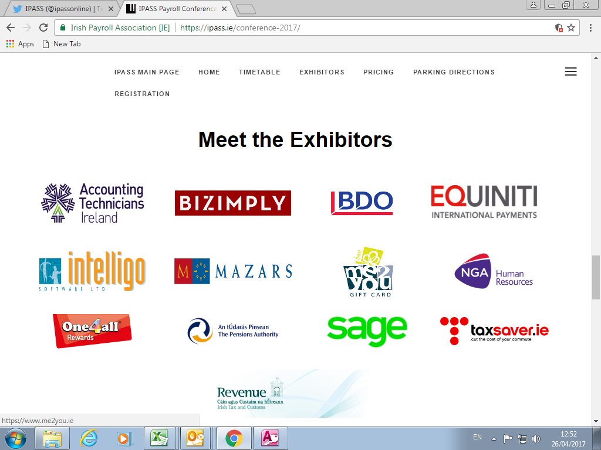Bookmark this page with the star icon

click(x=571, y=28)
